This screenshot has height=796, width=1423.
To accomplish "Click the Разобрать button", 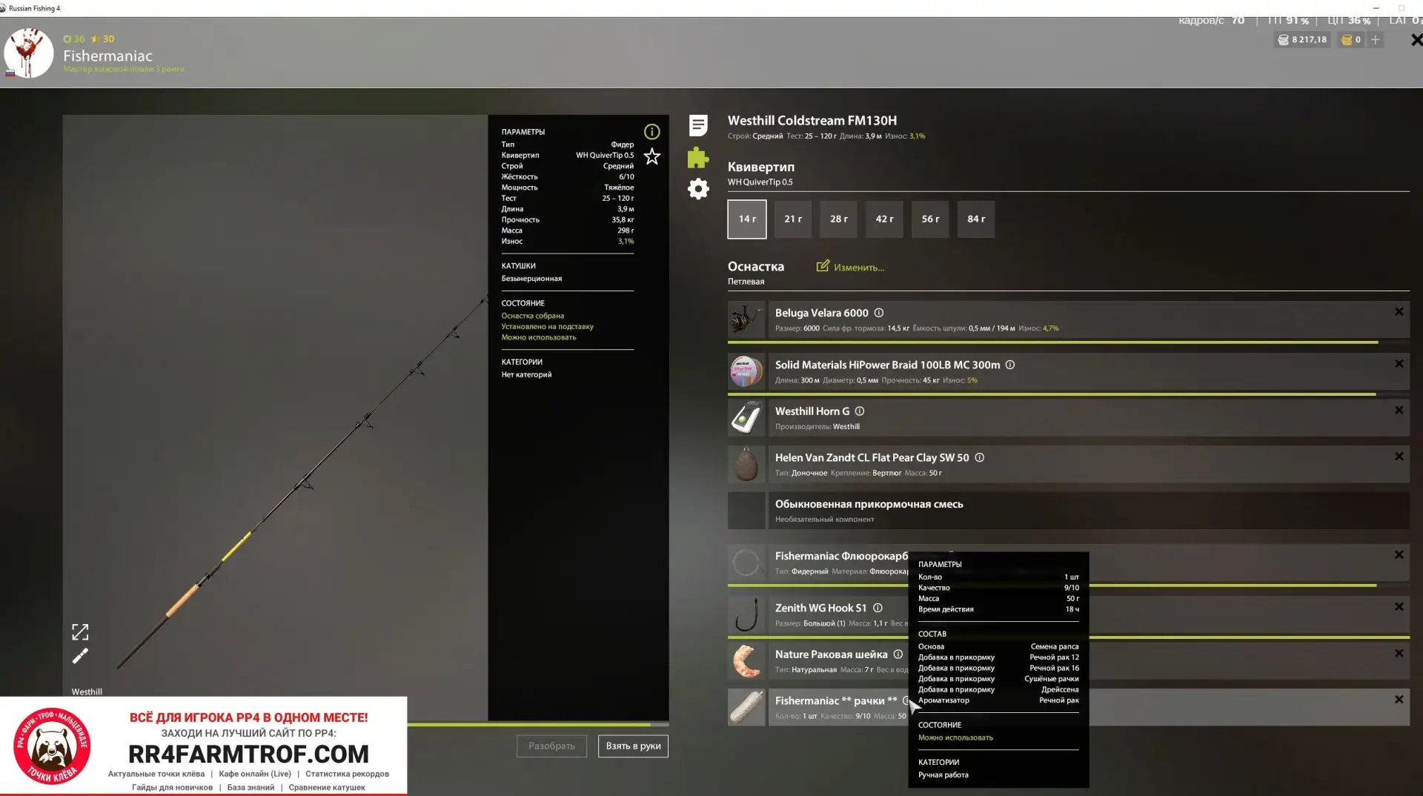I will [x=551, y=746].
